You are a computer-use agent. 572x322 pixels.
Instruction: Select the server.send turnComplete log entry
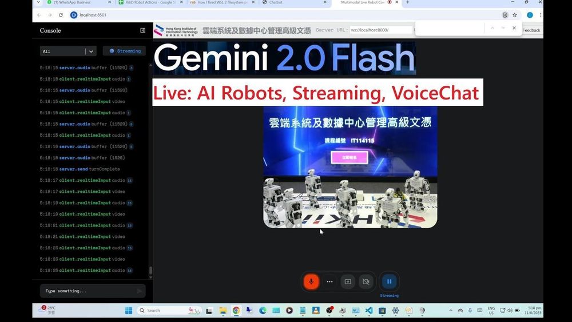click(x=80, y=169)
